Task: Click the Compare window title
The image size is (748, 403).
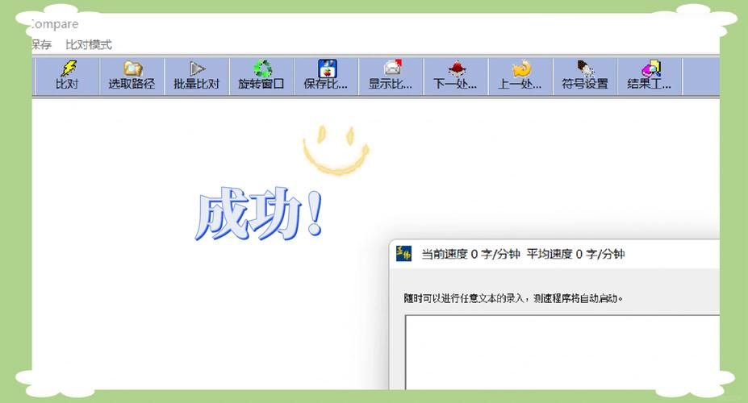Action: [x=54, y=24]
